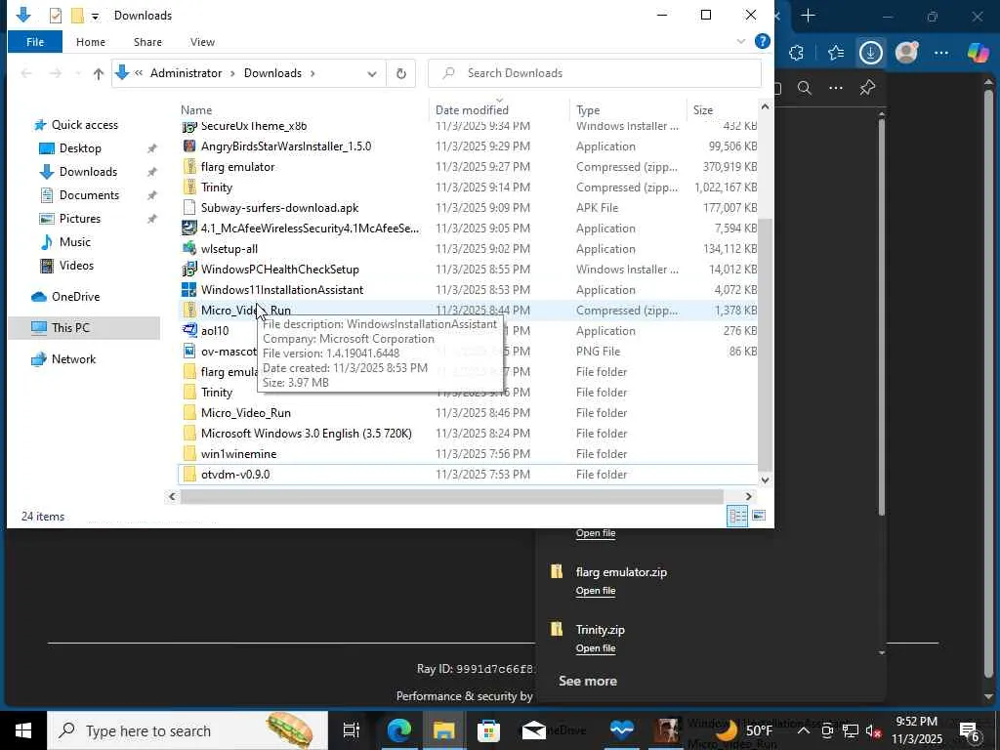
Task: Select Quick access in navigation pane
Action: pos(84,125)
